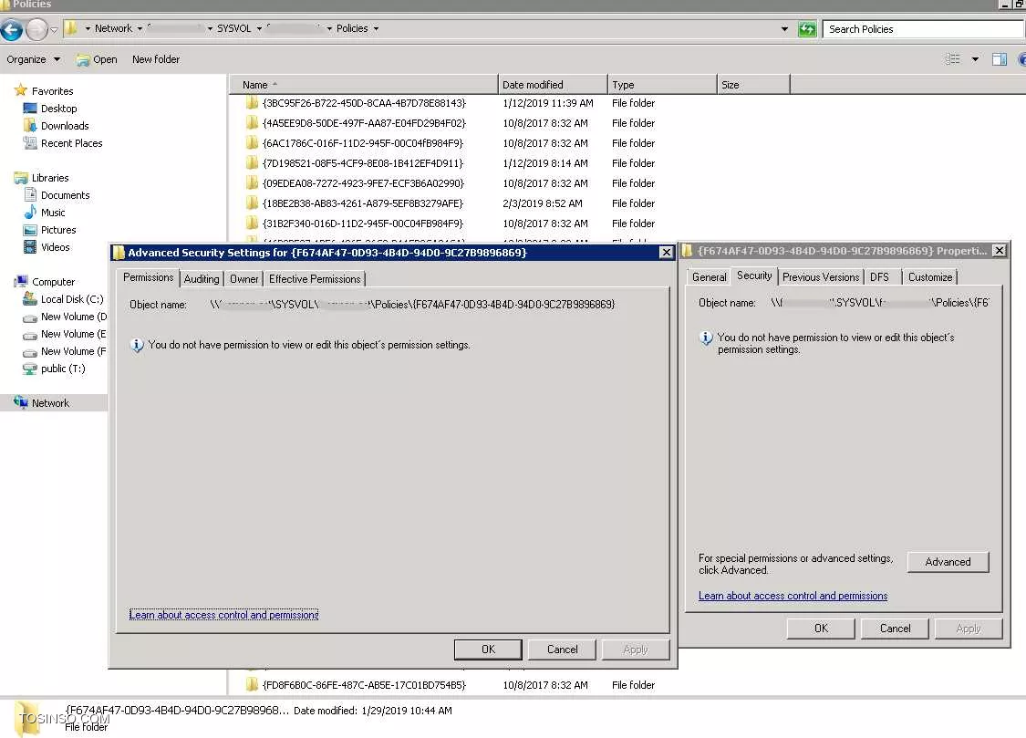Viewport: 1026px width, 738px height.
Task: Switch to the Auditing tab
Action: 202,279
